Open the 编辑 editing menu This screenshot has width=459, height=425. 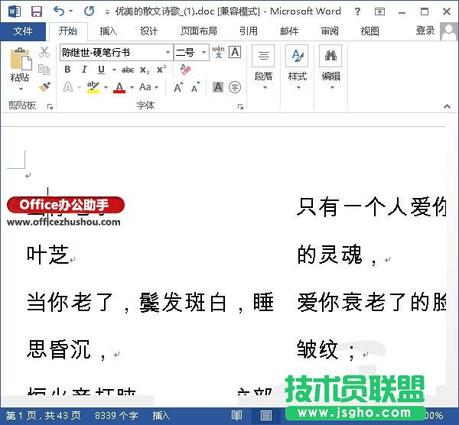click(330, 67)
